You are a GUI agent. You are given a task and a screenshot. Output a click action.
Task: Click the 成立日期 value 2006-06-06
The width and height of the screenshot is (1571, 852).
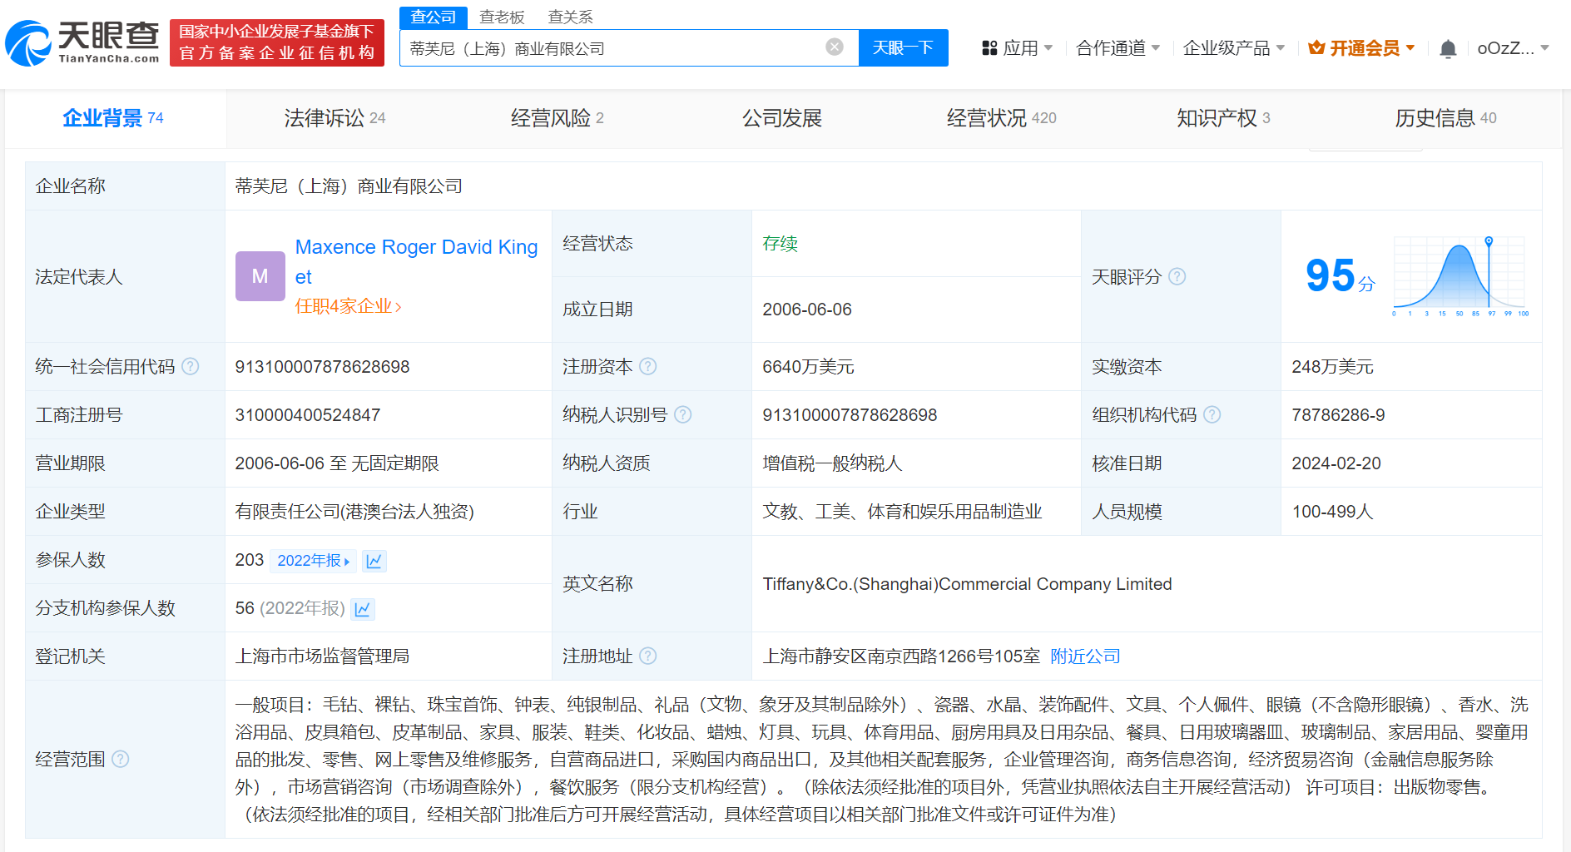(806, 309)
